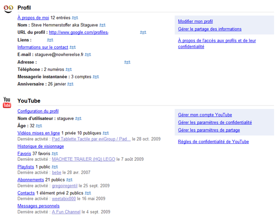This screenshot has width=280, height=219.
Task: Click Gérer mon compte YouTube
Action: (205, 115)
